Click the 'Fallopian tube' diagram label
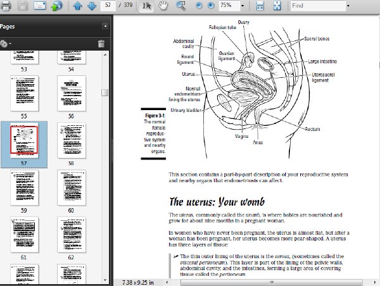 [x=222, y=27]
